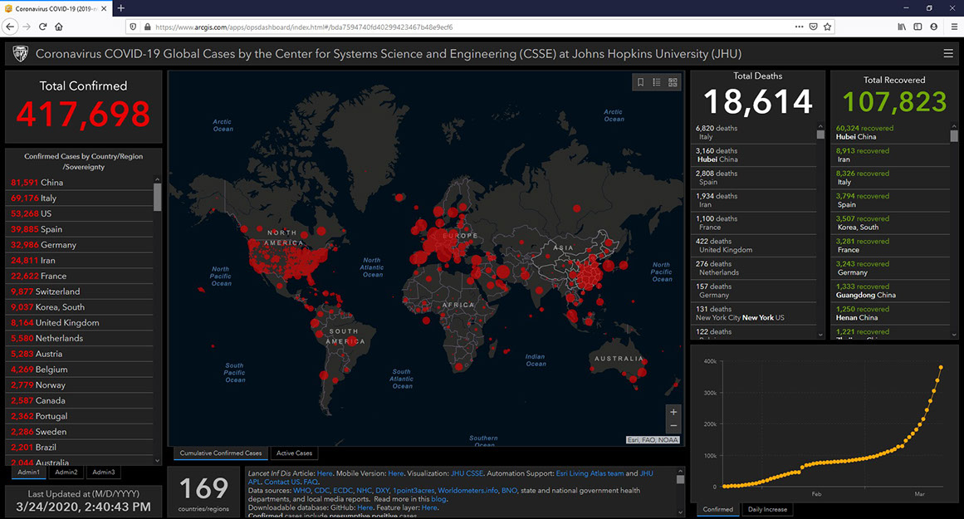Open the Firefox library icon
Viewport: 964px width, 519px height.
[901, 27]
